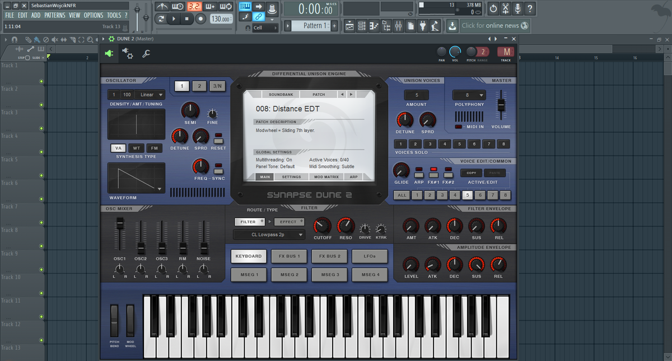Image resolution: width=672 pixels, height=361 pixels.
Task: Open the help question mark icon
Action: pos(530,8)
